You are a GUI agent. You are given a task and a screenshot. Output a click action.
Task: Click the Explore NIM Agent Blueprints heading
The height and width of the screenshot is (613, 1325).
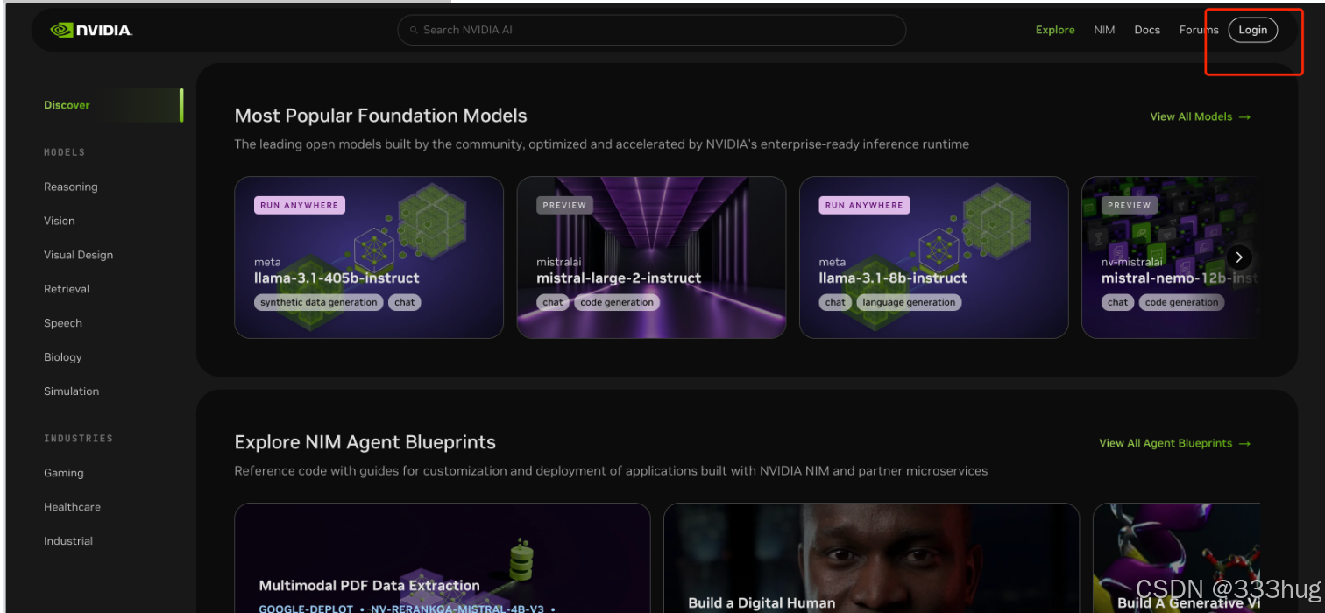click(x=365, y=442)
